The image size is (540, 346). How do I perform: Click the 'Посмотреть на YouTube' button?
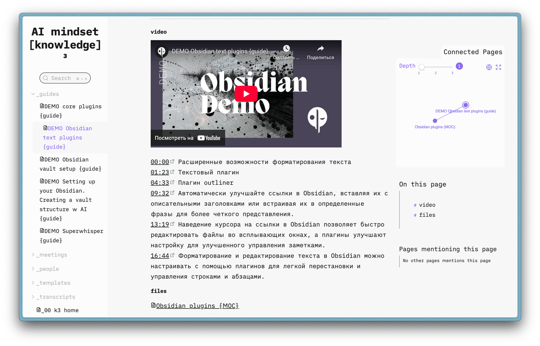point(188,138)
